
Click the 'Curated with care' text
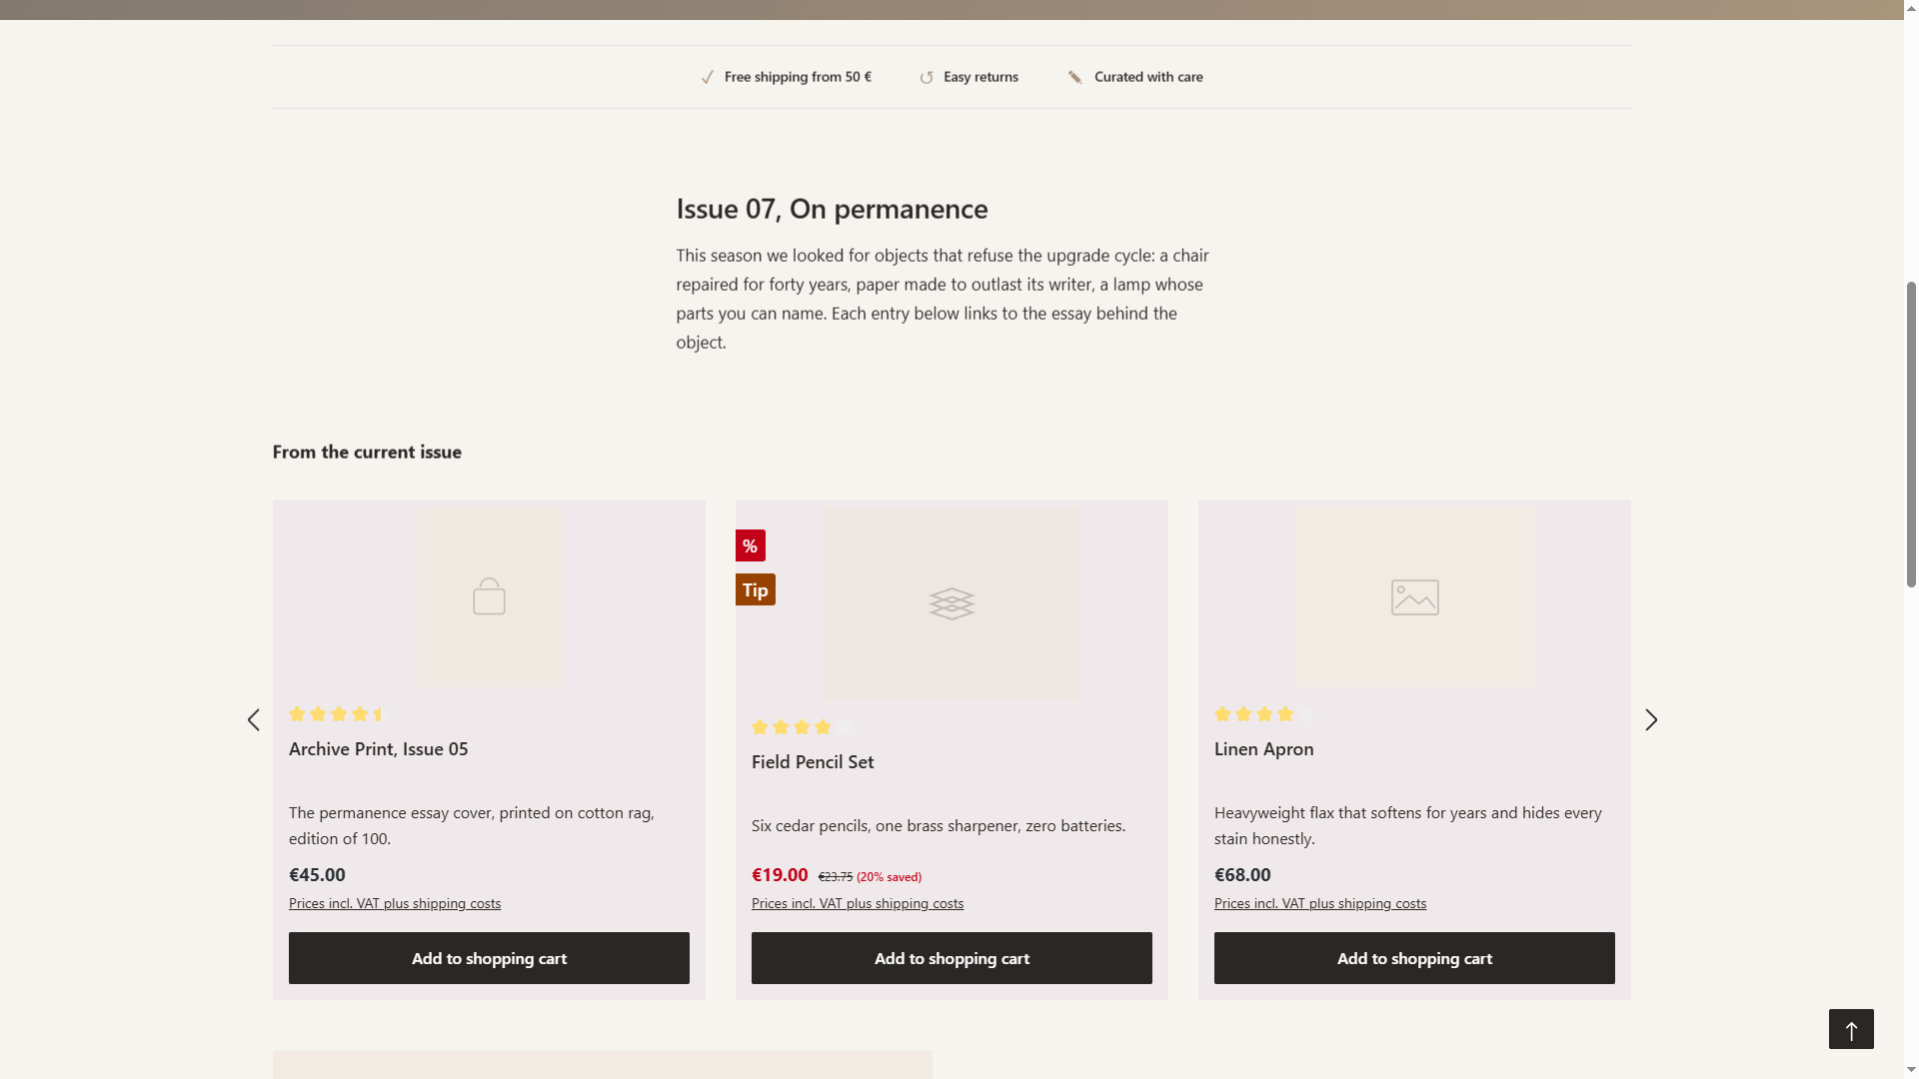pos(1148,77)
